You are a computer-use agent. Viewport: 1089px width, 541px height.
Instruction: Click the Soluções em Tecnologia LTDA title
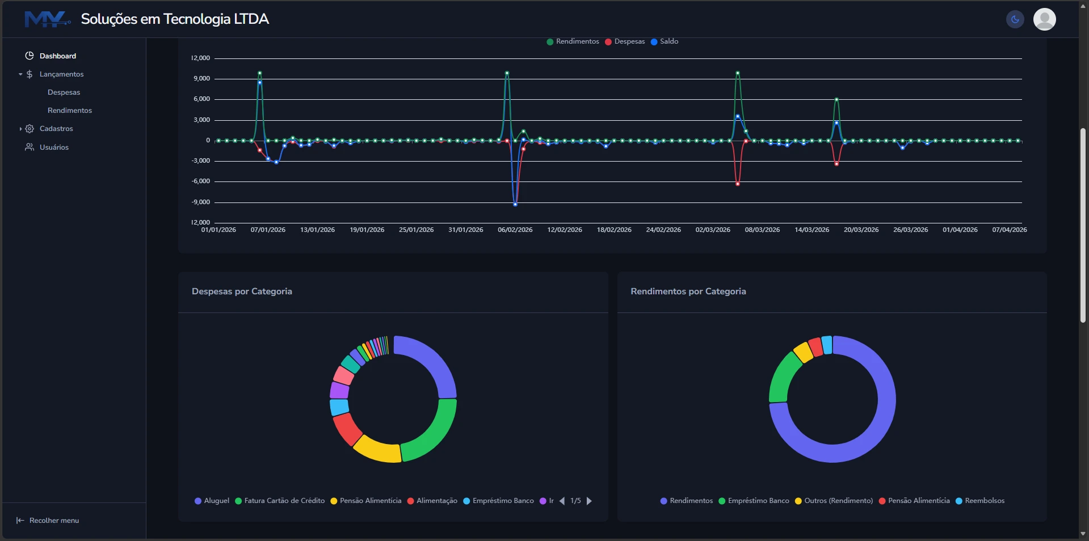175,19
